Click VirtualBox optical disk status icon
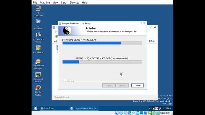 pyautogui.click(x=121, y=113)
